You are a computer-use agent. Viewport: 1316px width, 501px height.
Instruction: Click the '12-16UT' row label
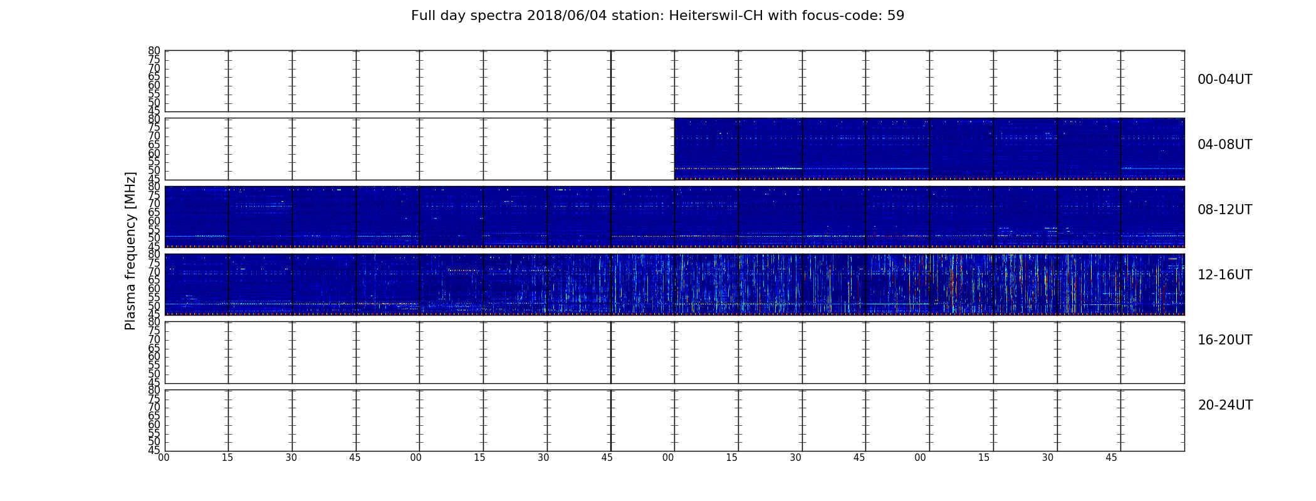click(1225, 275)
